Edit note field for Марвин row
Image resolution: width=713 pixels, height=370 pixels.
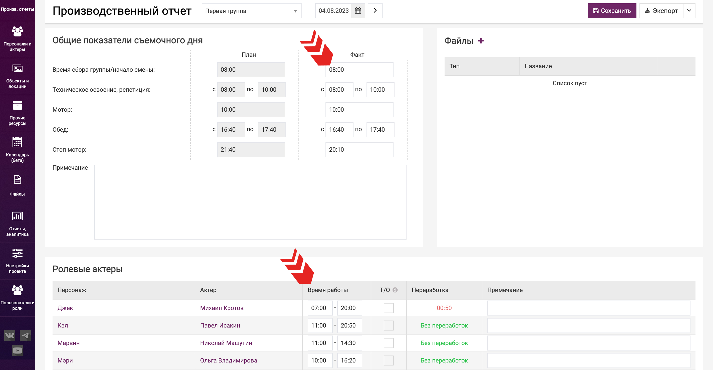coord(589,343)
